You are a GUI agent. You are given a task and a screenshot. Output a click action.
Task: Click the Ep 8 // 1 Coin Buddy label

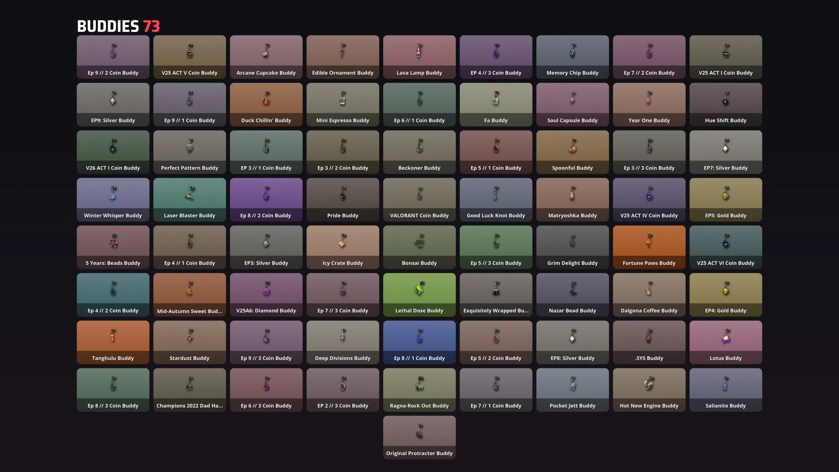[x=419, y=358]
